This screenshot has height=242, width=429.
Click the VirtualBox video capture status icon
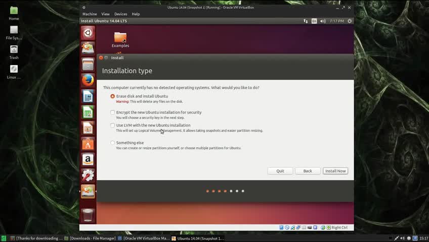[310, 227]
